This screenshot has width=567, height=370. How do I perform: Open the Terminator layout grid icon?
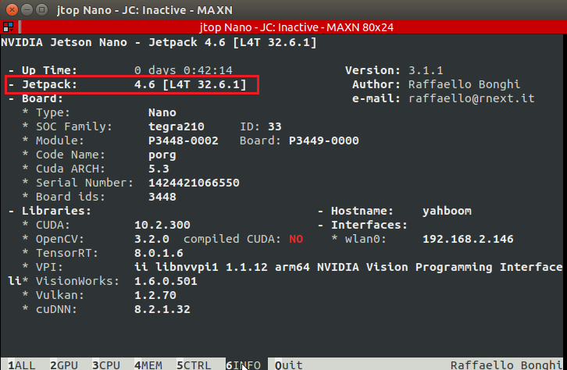point(6,26)
